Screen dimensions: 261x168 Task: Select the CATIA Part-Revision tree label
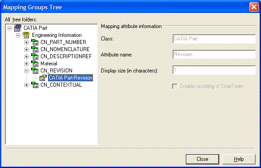[71, 78]
